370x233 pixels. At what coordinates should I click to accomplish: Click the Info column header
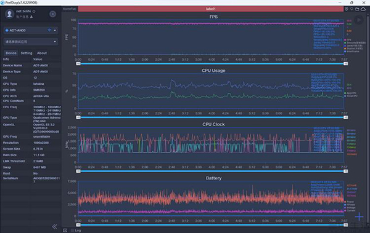(x=6, y=59)
